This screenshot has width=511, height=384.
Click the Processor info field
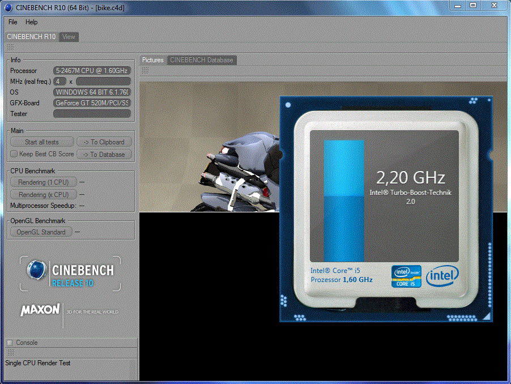(92, 70)
